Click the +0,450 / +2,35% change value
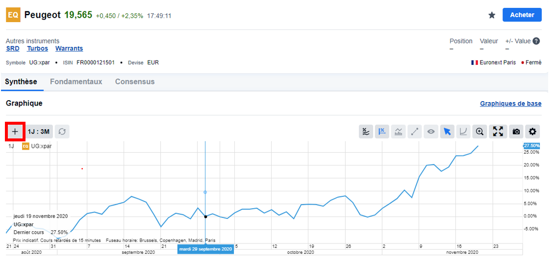The height and width of the screenshot is (270, 557). [x=119, y=16]
